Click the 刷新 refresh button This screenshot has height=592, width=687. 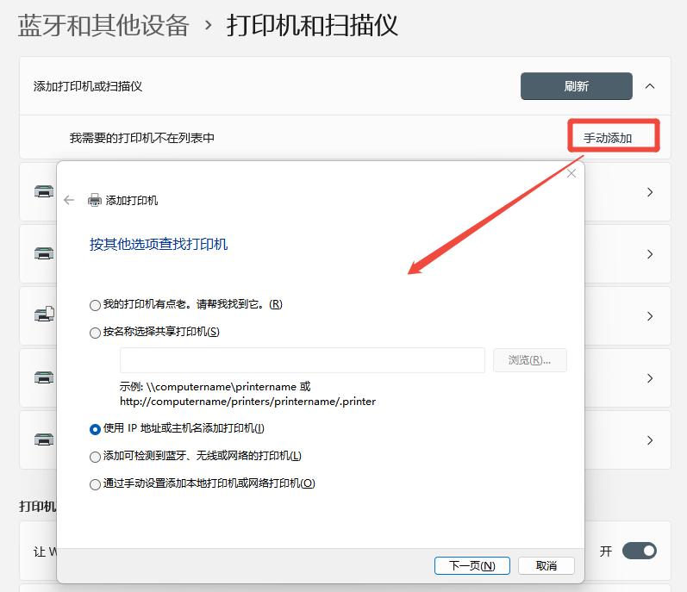point(576,86)
